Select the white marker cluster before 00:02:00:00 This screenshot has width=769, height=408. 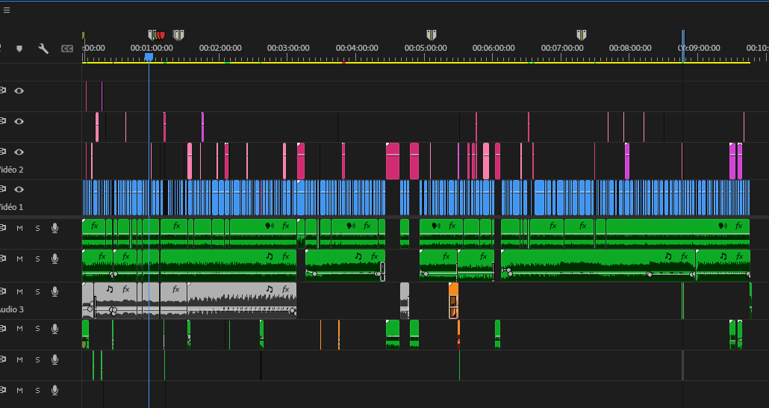coord(178,35)
